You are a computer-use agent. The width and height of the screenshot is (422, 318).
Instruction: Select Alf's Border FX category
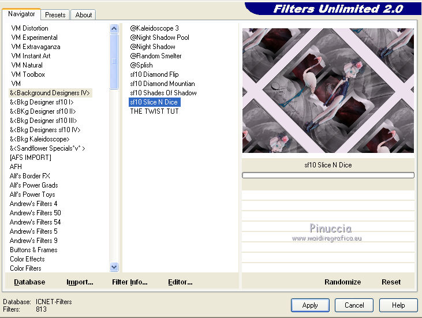[29, 176]
